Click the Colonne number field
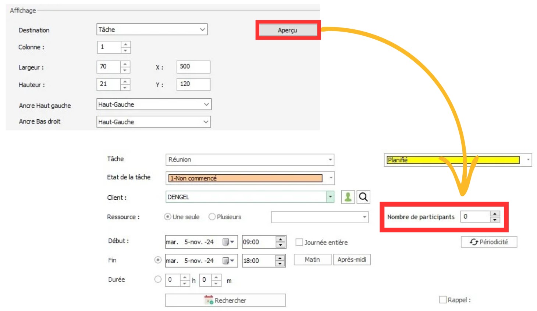The width and height of the screenshot is (537, 311). 109,47
